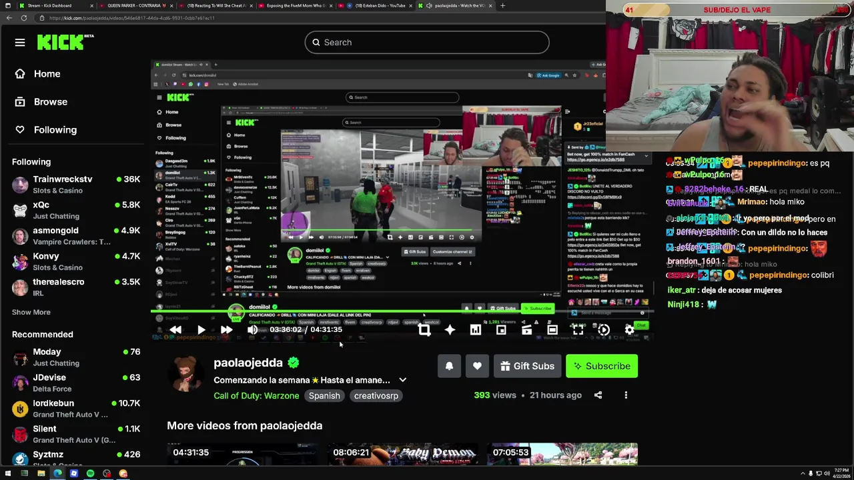The image size is (854, 480).
Task: Open a new browser tab
Action: tap(502, 5)
